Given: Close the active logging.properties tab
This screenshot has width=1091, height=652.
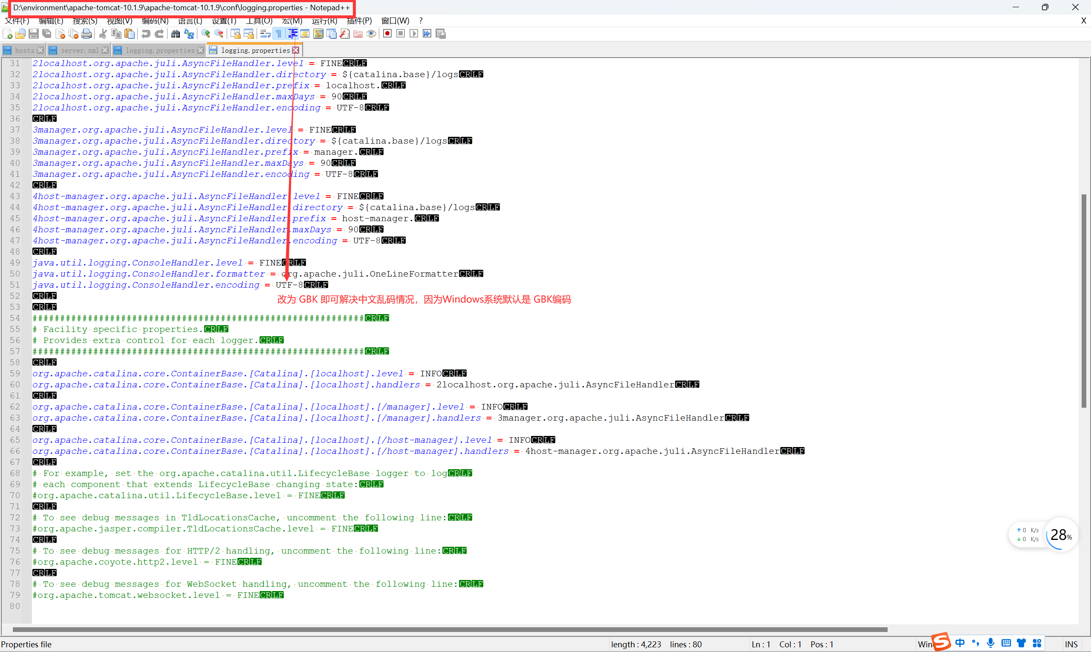Looking at the screenshot, I should click(x=296, y=51).
